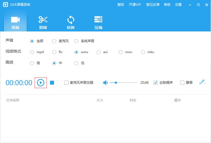Open the 设置 settings menu
The width and height of the screenshot is (211, 143).
[x=178, y=5]
